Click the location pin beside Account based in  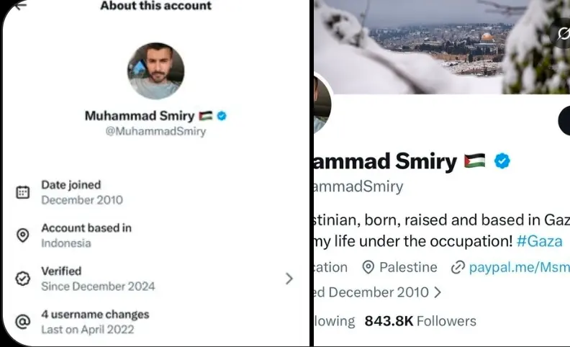(x=23, y=235)
